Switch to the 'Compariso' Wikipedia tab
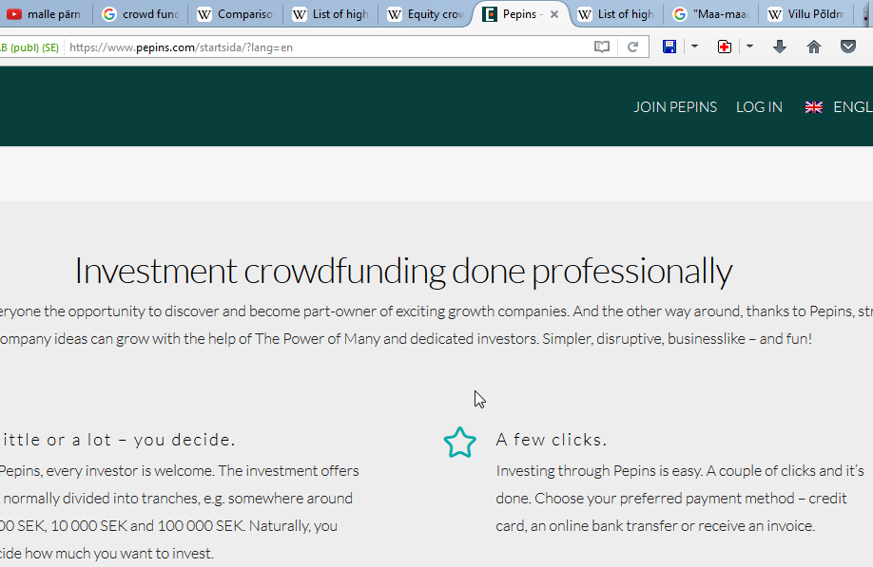Image resolution: width=873 pixels, height=567 pixels. [x=236, y=14]
